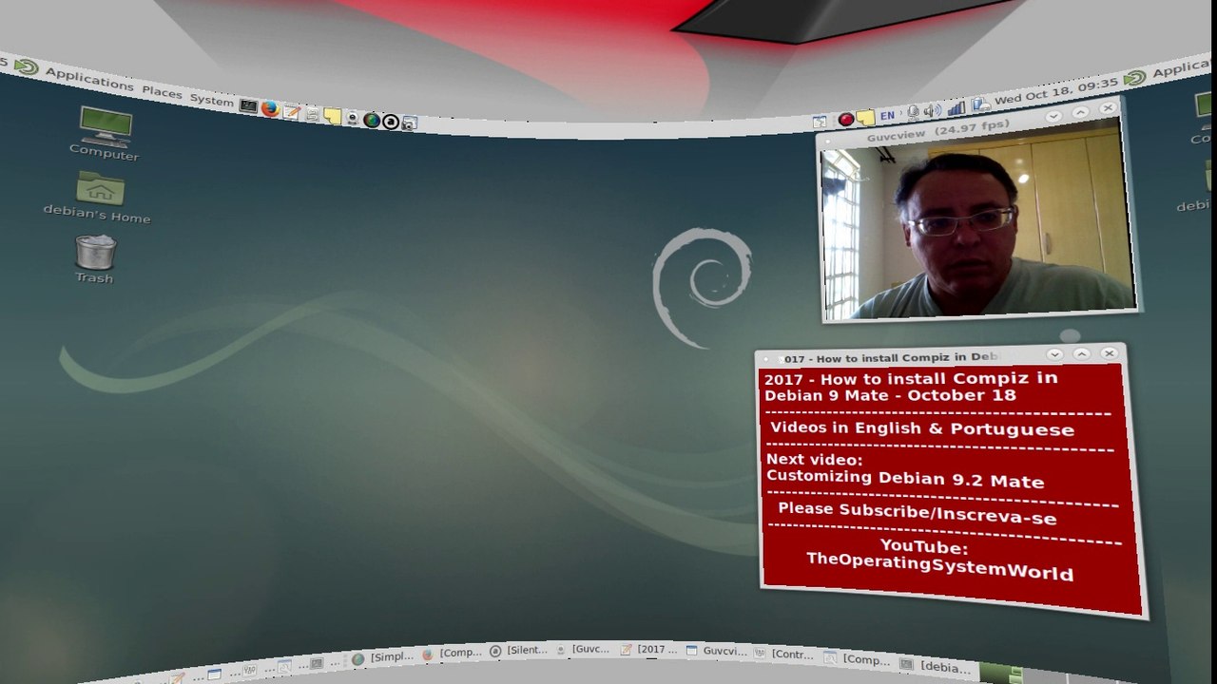The width and height of the screenshot is (1217, 684).
Task: Click chevron-up on the Compiz notes window
Action: (x=1081, y=353)
